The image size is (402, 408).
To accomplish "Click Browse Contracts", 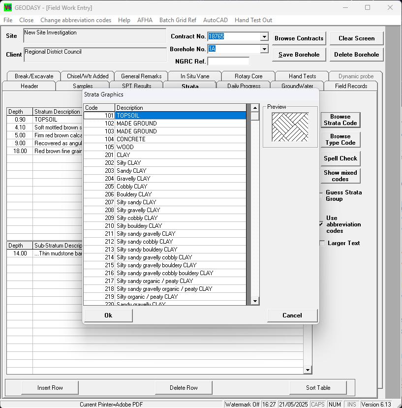I will [x=299, y=38].
